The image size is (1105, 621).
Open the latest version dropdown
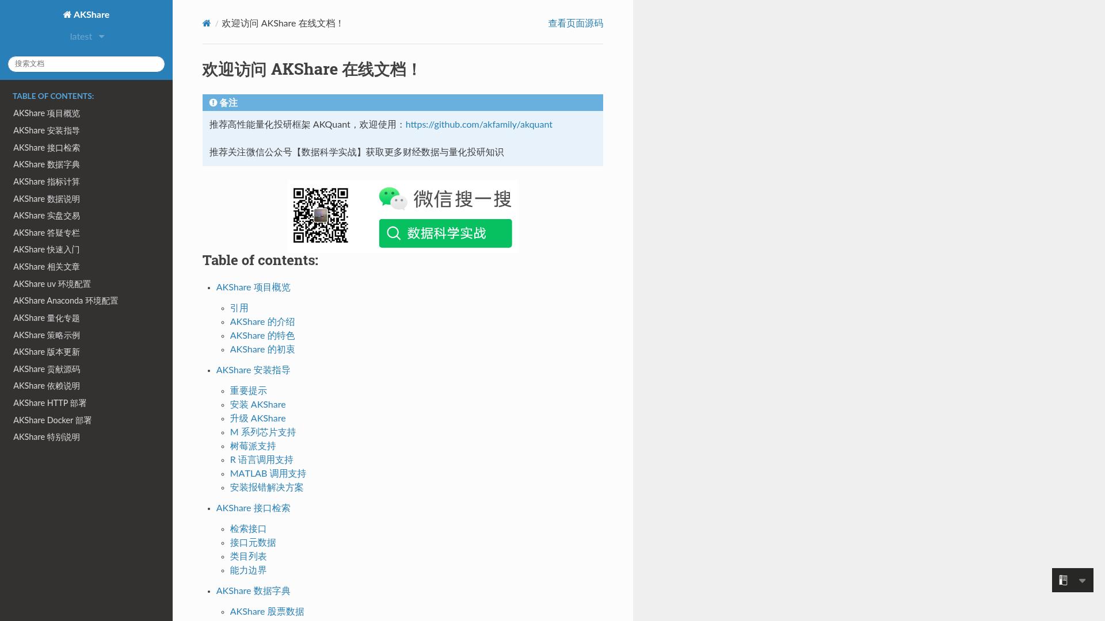(86, 37)
